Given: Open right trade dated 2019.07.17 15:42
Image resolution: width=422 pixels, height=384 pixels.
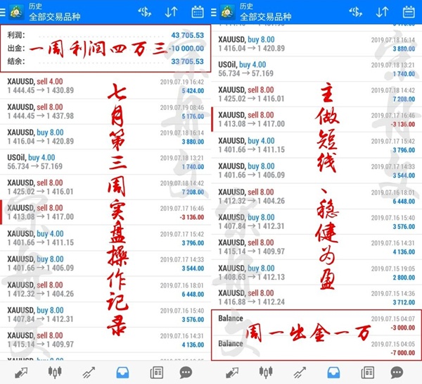Looking at the screenshot, I should [x=316, y=145].
